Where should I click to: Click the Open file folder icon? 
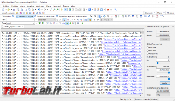[9, 10]
